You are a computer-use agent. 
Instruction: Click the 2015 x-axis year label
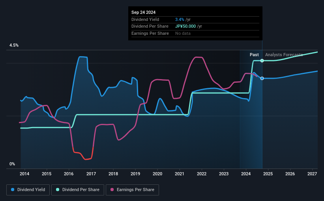tap(47, 174)
